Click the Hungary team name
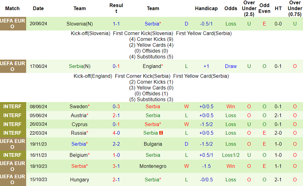Screen dimensions: 303x186 click(80, 180)
